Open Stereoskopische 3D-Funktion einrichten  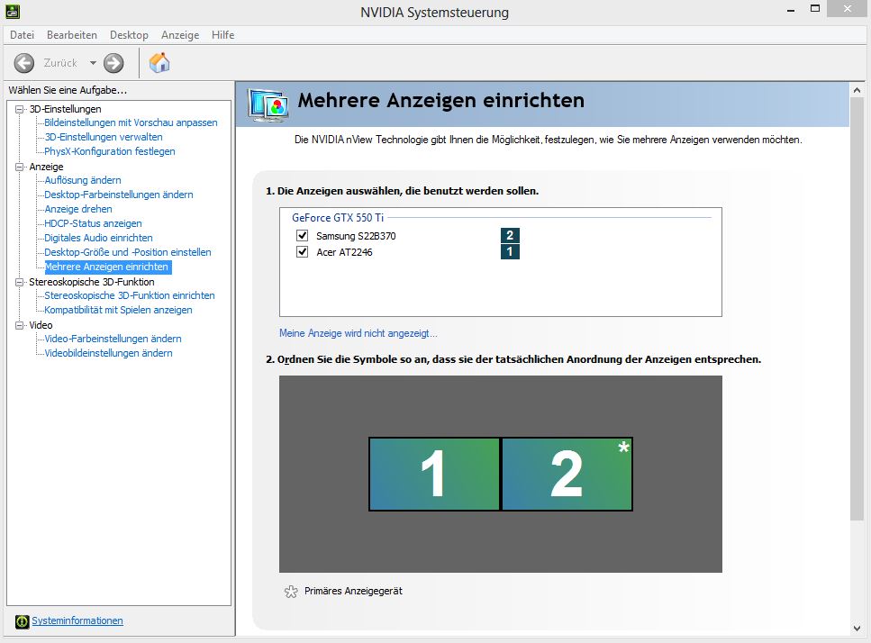click(x=130, y=296)
